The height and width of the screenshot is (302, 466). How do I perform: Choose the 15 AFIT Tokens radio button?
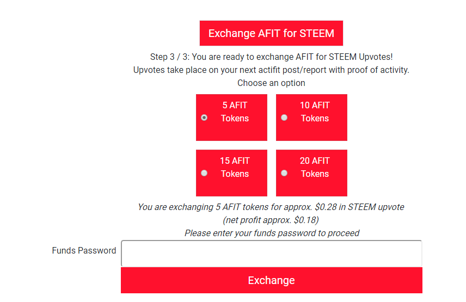tap(204, 173)
